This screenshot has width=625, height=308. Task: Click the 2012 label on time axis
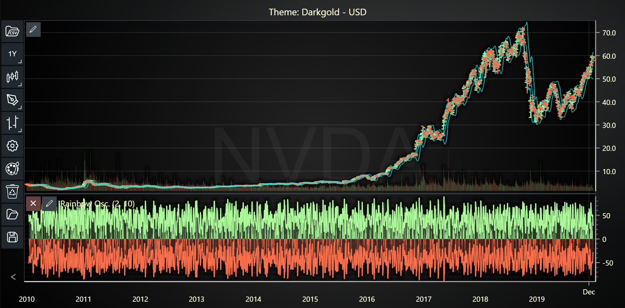click(x=140, y=299)
